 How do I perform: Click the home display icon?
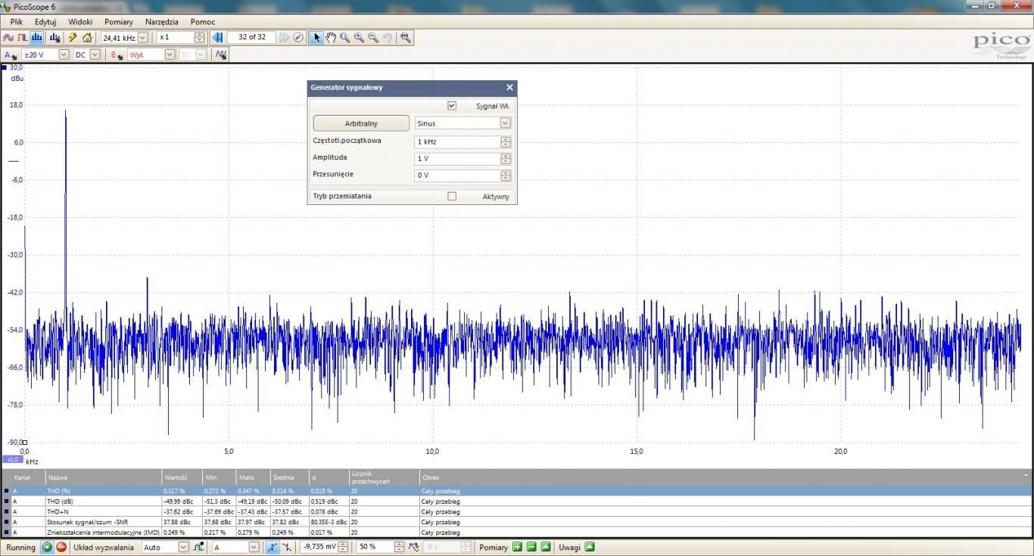coord(87,37)
